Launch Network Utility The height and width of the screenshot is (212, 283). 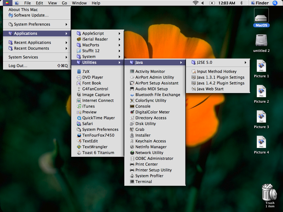pos(155,152)
